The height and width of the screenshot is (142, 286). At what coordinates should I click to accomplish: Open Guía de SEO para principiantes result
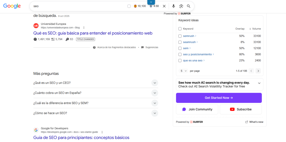click(81, 138)
